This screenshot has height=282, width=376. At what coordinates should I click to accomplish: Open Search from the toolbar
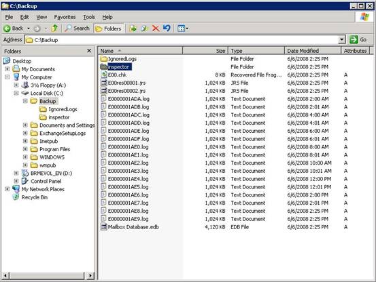pos(78,28)
